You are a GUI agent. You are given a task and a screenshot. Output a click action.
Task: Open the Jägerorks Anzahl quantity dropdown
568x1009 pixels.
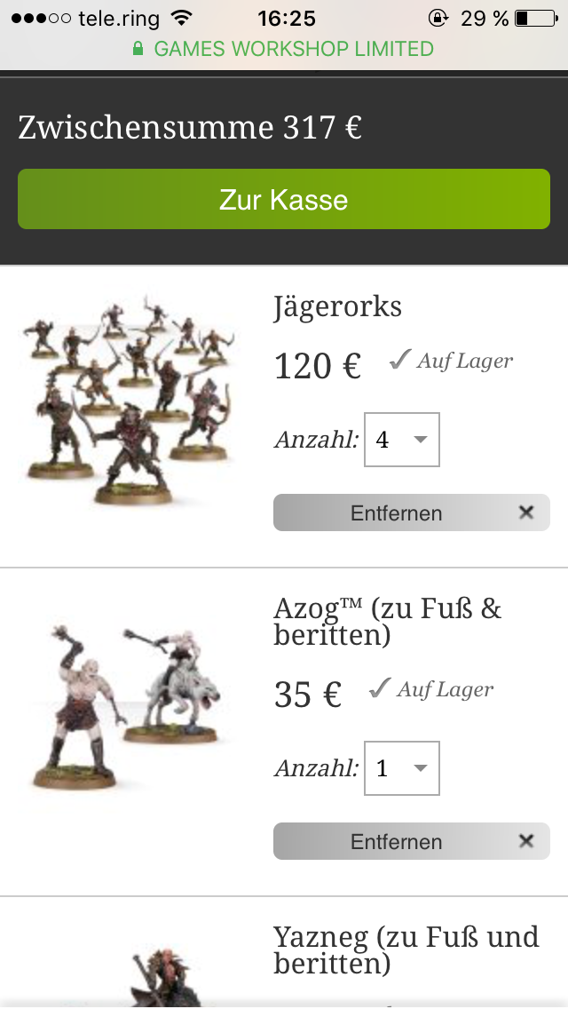[x=402, y=440]
